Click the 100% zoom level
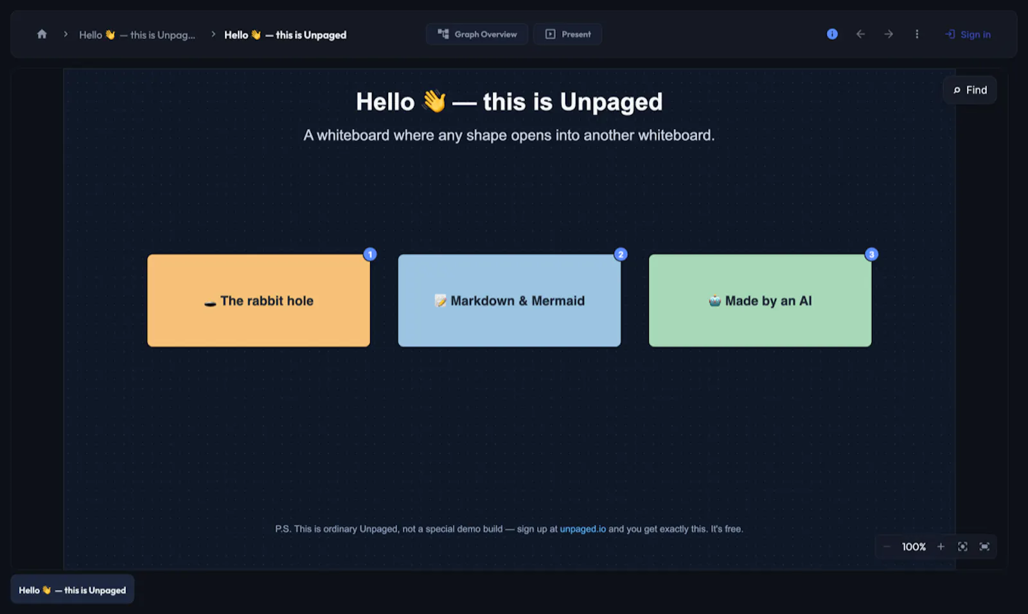This screenshot has width=1028, height=614. (x=914, y=547)
